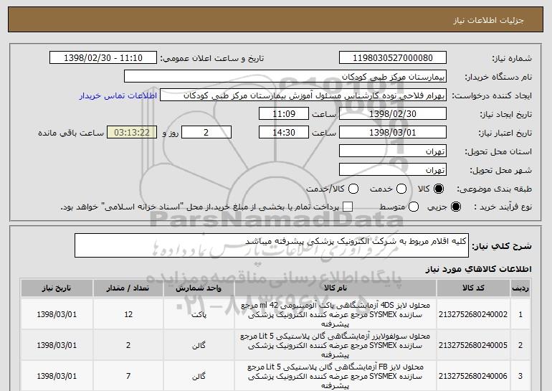
Task: Click the request creator name field
Action: pyautogui.click(x=303, y=95)
